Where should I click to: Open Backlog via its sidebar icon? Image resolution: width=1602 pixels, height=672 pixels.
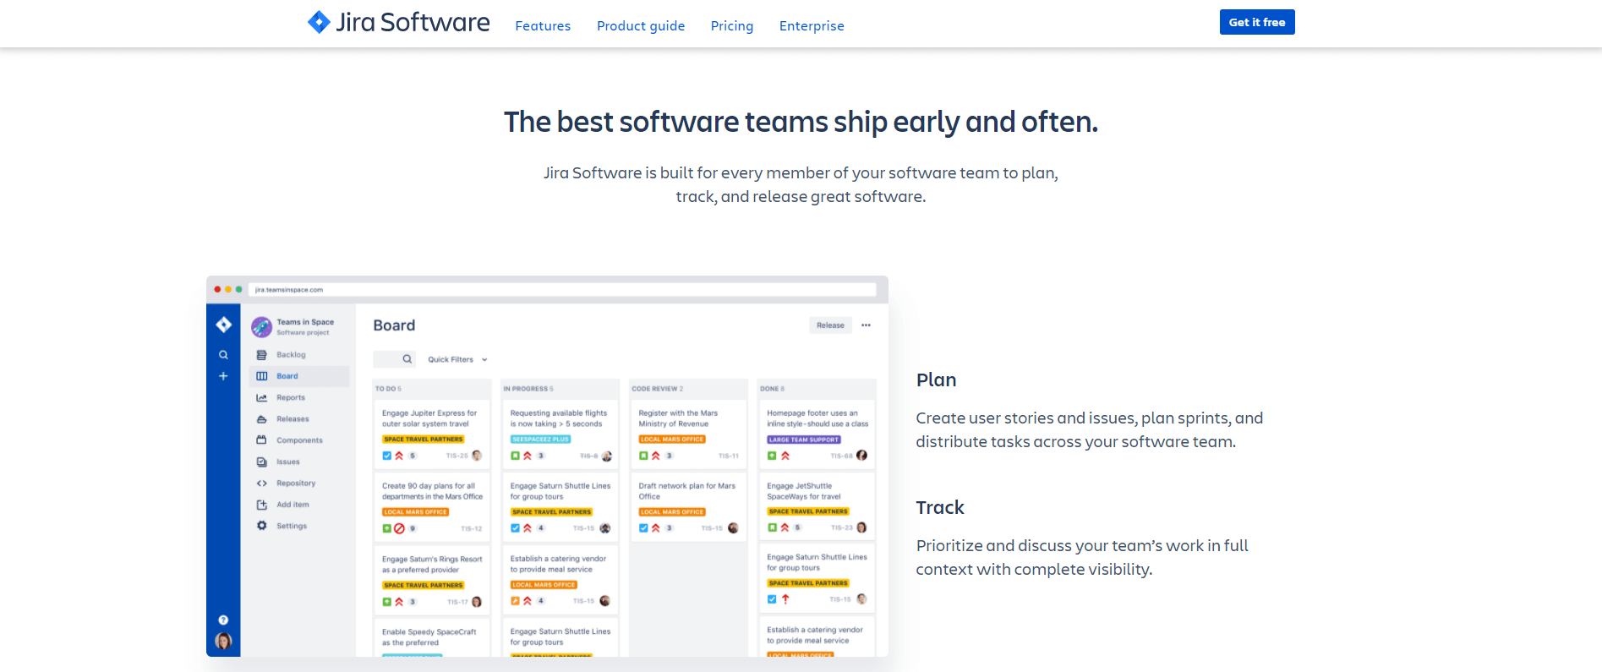(261, 355)
